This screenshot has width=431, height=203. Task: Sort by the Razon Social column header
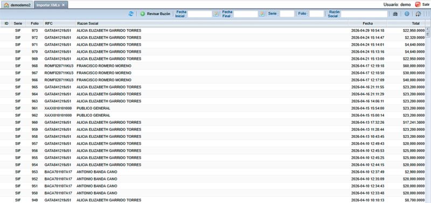pos(212,24)
